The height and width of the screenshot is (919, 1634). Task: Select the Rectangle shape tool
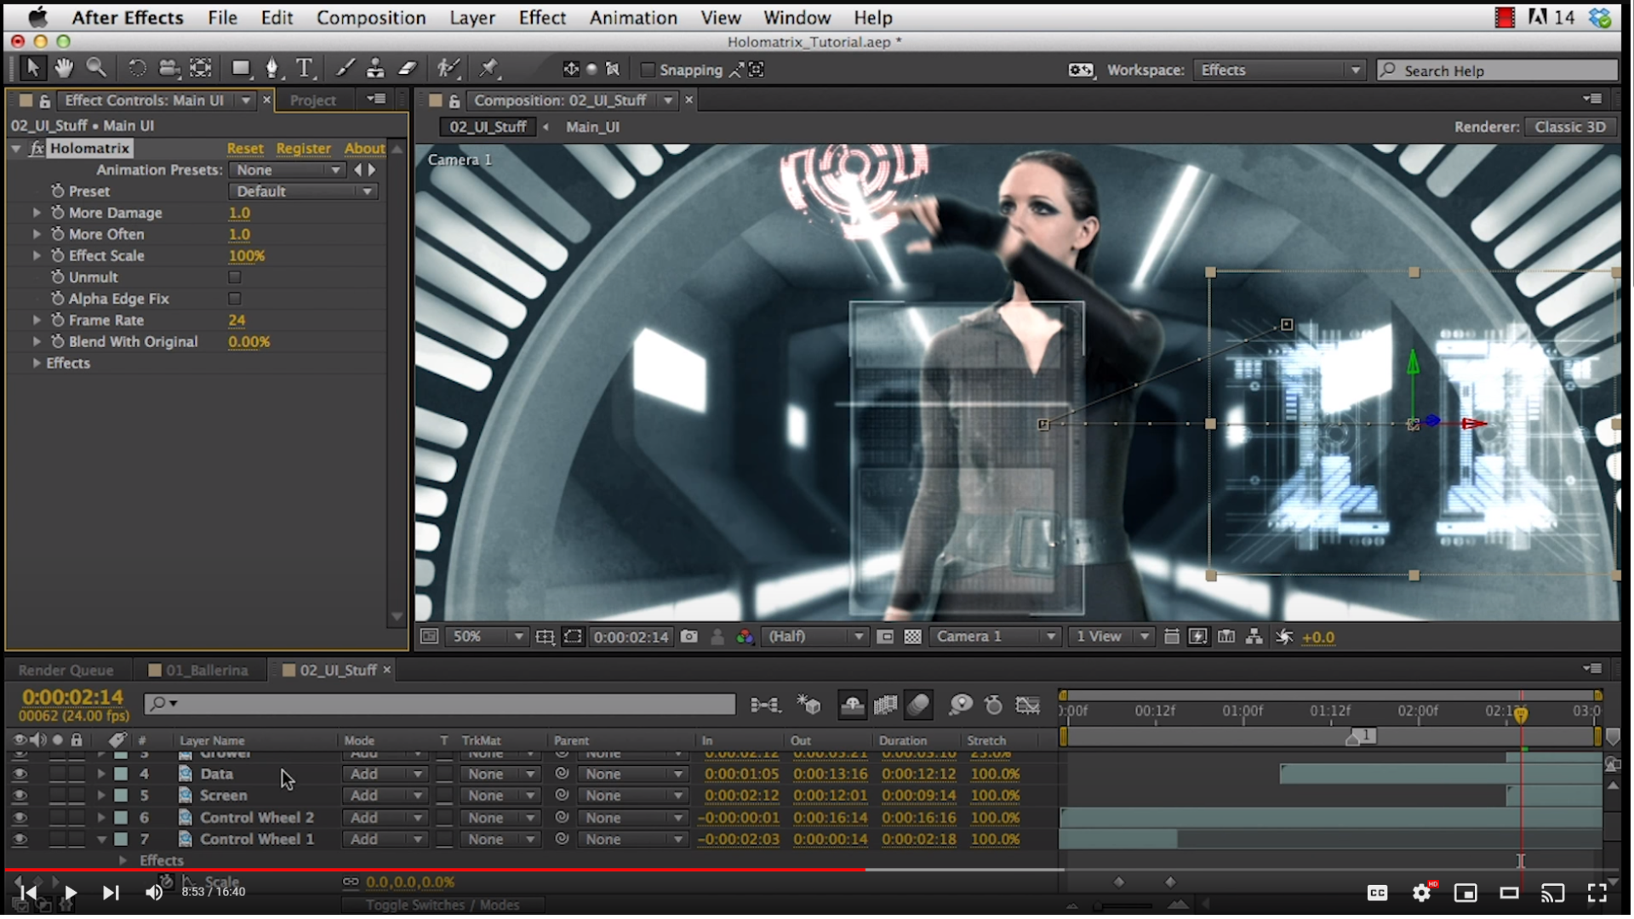242,68
